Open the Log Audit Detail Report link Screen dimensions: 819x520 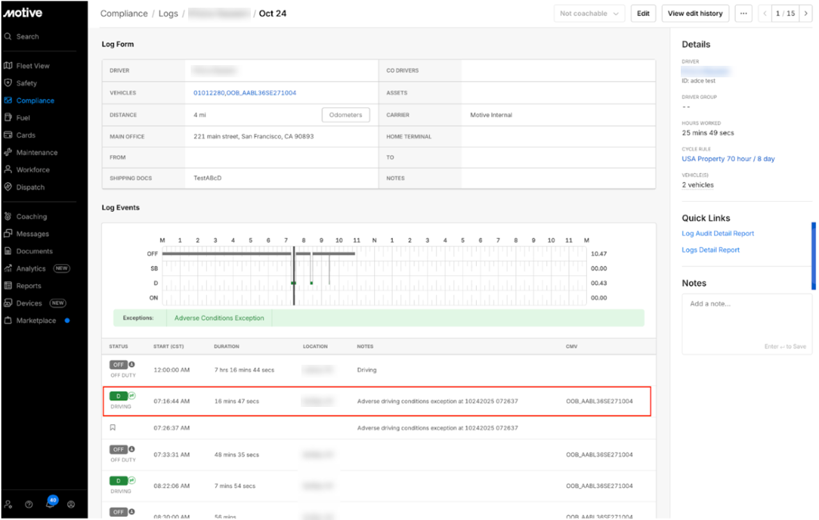pyautogui.click(x=717, y=234)
